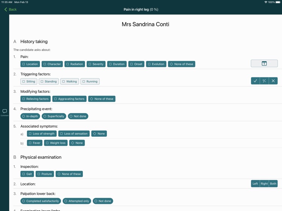Choose Not done for Palpation lower back
This screenshot has width=282, height=211.
coord(103,201)
